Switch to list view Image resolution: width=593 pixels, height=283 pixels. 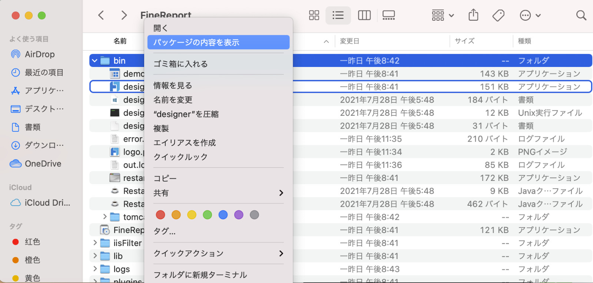pos(338,15)
